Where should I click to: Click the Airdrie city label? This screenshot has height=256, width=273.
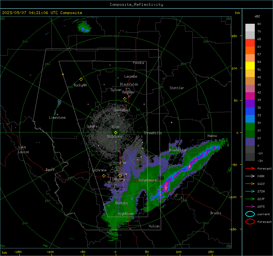pos(120,163)
